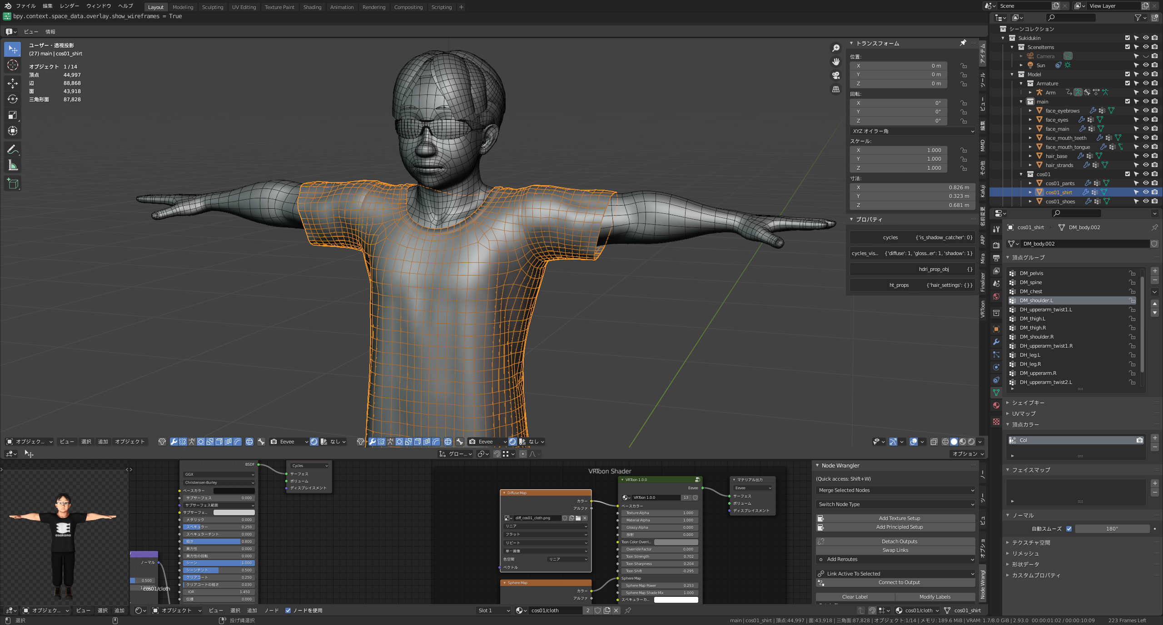Viewport: 1163px width, 625px height.
Task: Click the Clear Label button in Node Wrangler
Action: click(x=855, y=596)
